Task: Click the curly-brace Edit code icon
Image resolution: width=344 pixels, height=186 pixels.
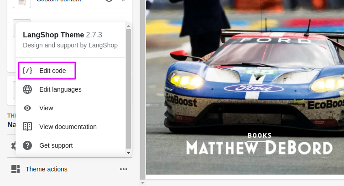Action: coord(27,71)
